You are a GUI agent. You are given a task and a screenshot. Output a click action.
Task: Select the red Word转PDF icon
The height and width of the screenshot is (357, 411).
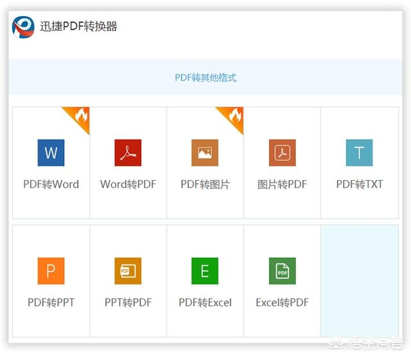[x=128, y=153]
